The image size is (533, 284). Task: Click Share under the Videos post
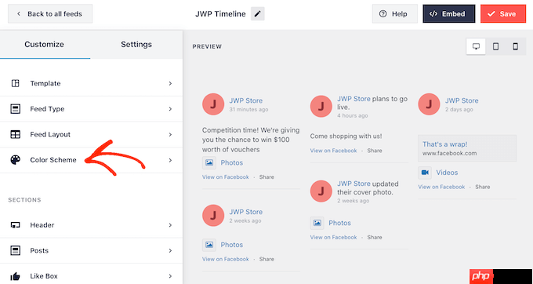click(x=482, y=187)
